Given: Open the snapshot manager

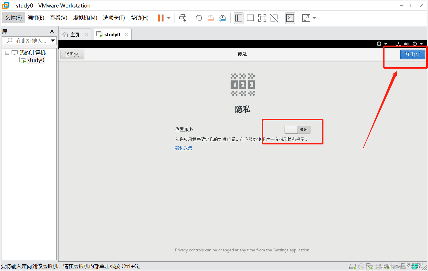Looking at the screenshot, I should [x=223, y=18].
